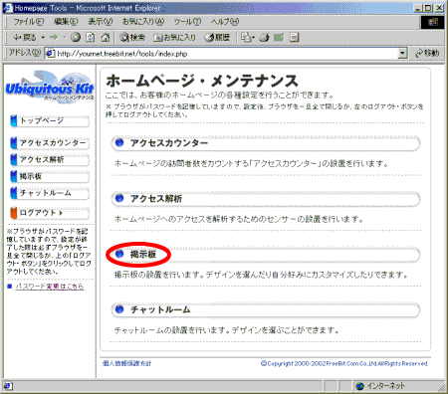Click the Search (検索) toolbar button
The image size is (448, 394).
132,38
